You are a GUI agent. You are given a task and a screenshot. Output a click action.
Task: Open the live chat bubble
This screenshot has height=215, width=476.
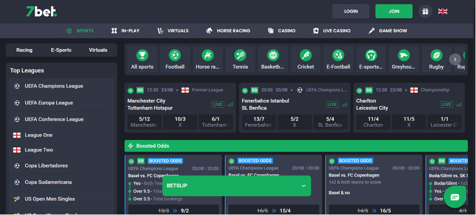coord(454,197)
